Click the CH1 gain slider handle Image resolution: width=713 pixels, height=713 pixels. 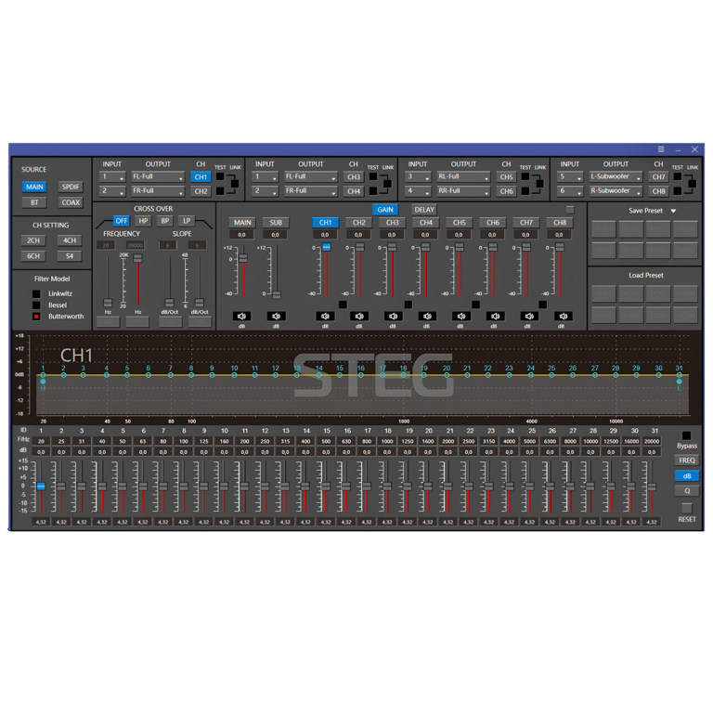tap(326, 247)
